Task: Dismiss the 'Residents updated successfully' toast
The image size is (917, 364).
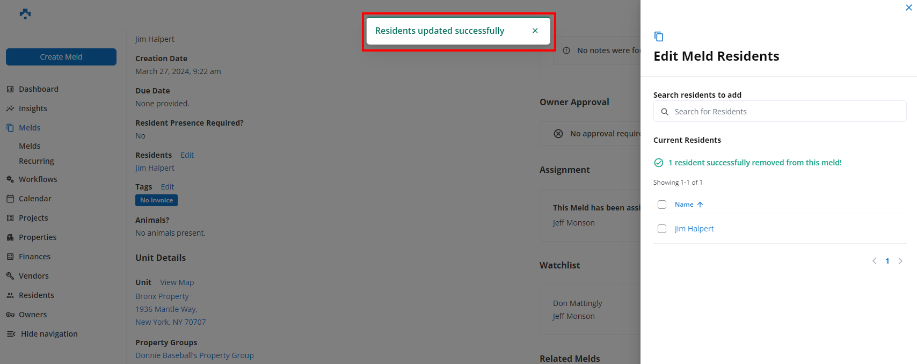Action: coord(535,31)
